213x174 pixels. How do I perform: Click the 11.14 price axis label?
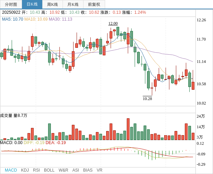pos(201,62)
